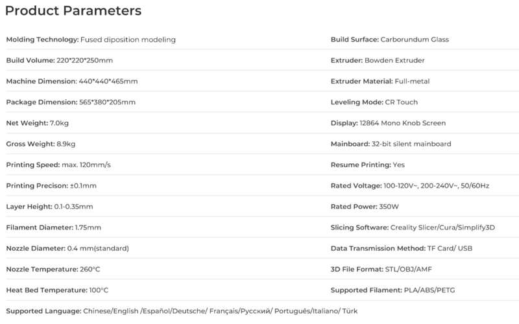Viewport: 519px width, 324px height.
Task: Click the Product Parameters heading
Action: (x=73, y=10)
